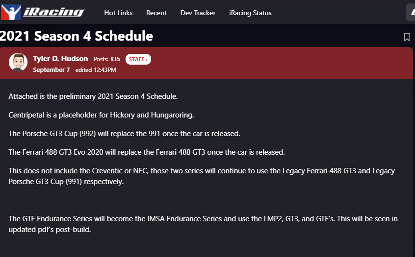Open the iRacing Status link
This screenshot has width=415, height=257.
(x=250, y=13)
